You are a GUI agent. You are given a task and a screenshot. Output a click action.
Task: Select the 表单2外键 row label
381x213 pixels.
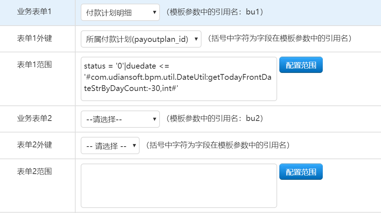34,145
